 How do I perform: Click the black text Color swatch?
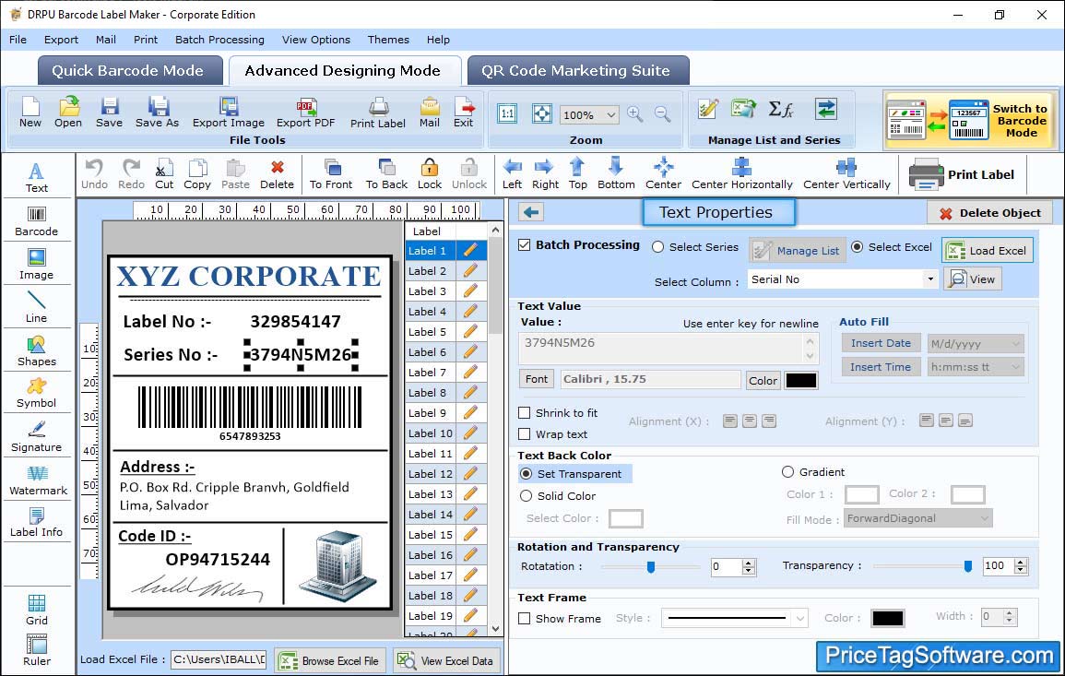pyautogui.click(x=800, y=381)
